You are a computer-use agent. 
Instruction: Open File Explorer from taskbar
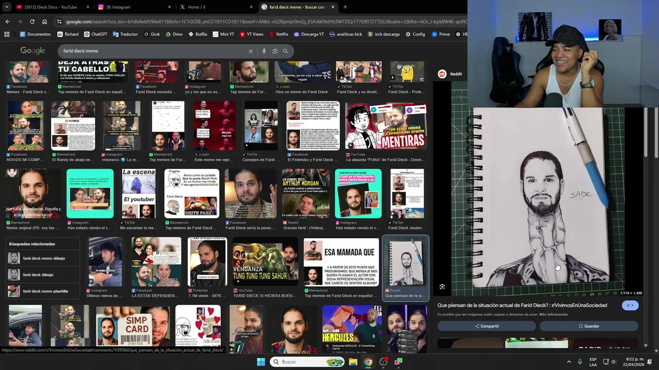353,362
